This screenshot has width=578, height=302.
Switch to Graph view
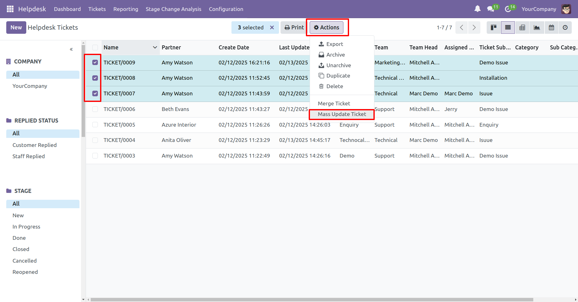537,28
